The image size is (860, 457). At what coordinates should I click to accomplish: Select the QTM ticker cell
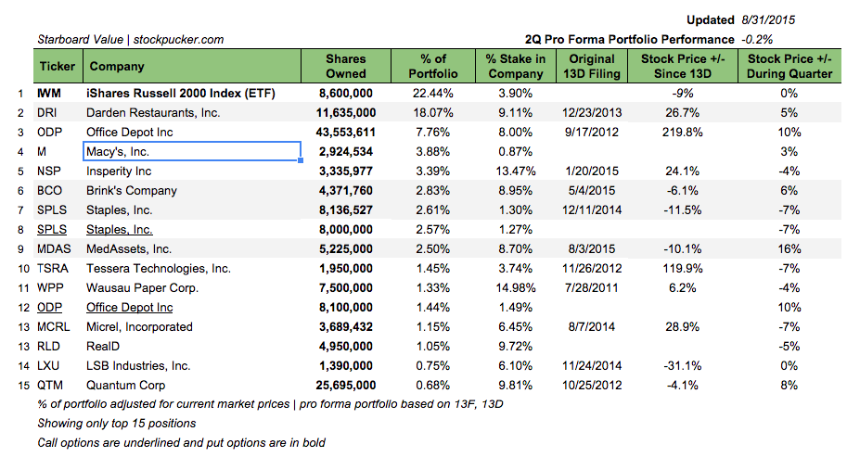50,386
